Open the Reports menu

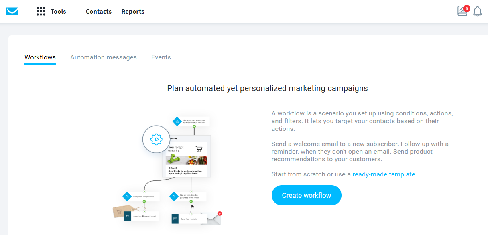[132, 12]
